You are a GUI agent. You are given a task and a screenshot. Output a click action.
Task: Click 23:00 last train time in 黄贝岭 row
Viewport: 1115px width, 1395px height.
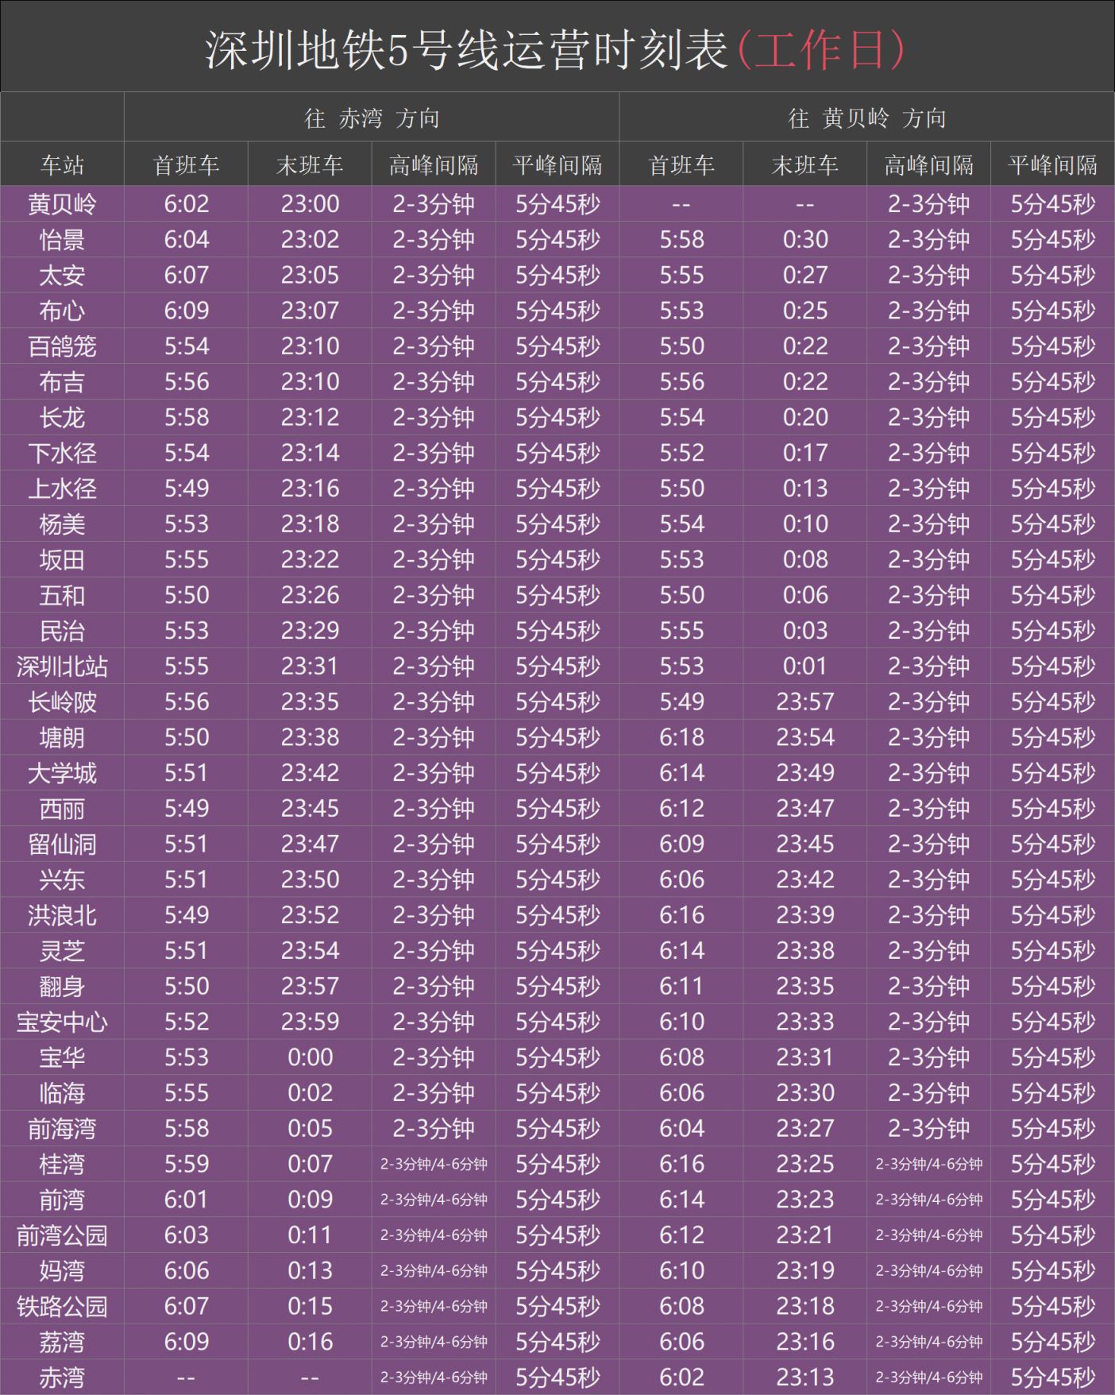pos(310,204)
